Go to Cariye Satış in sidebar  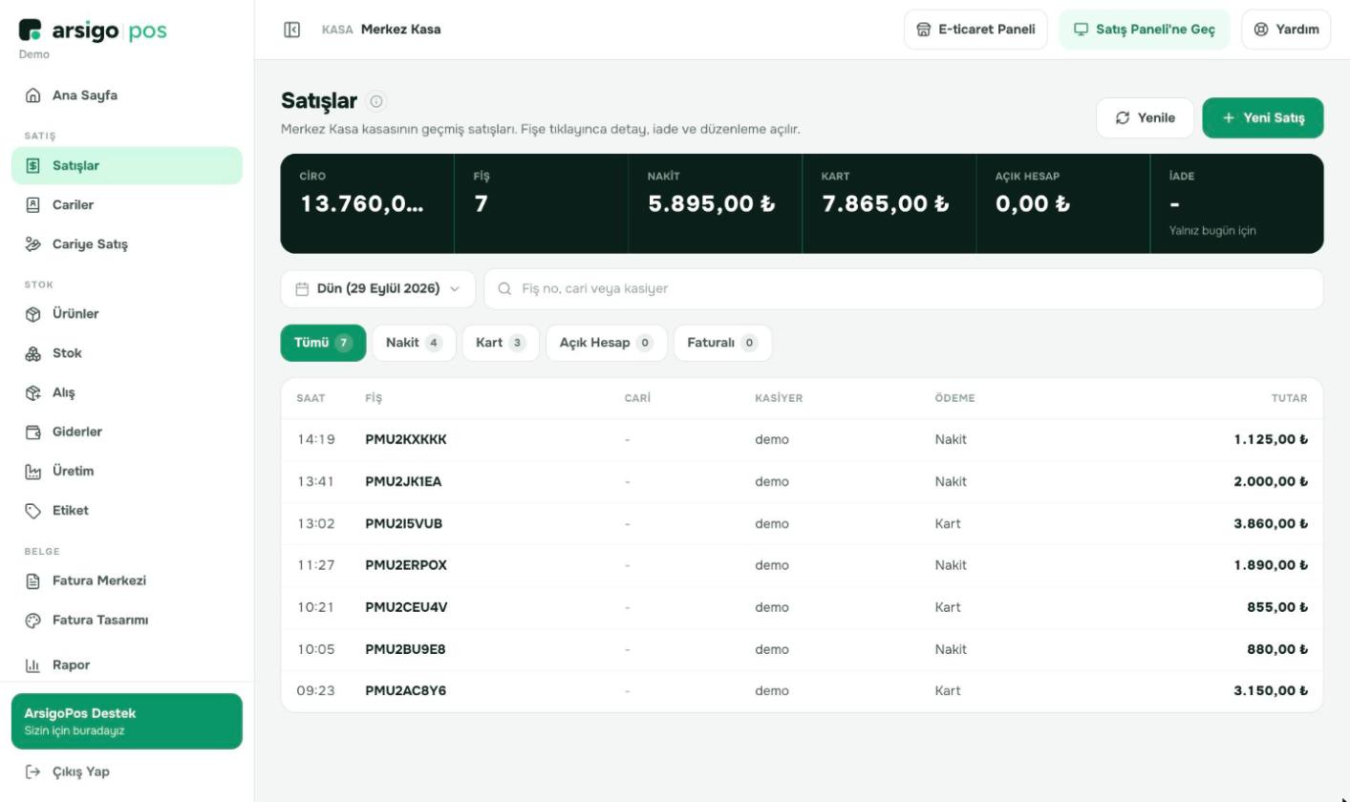pyautogui.click(x=127, y=244)
